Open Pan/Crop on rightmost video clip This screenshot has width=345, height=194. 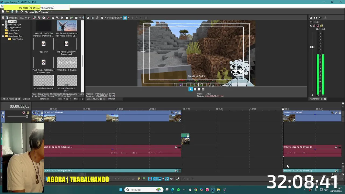coord(332,113)
